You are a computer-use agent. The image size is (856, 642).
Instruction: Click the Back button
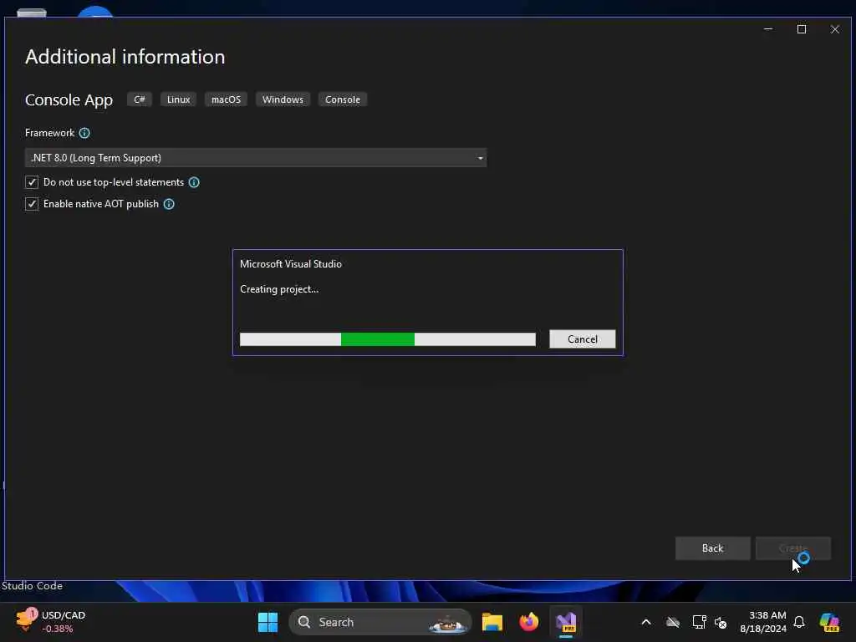[x=712, y=548]
